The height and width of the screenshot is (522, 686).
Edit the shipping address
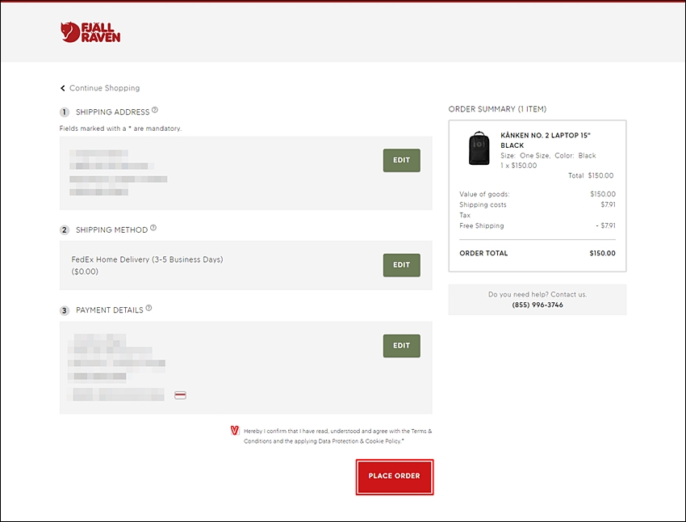pyautogui.click(x=402, y=160)
